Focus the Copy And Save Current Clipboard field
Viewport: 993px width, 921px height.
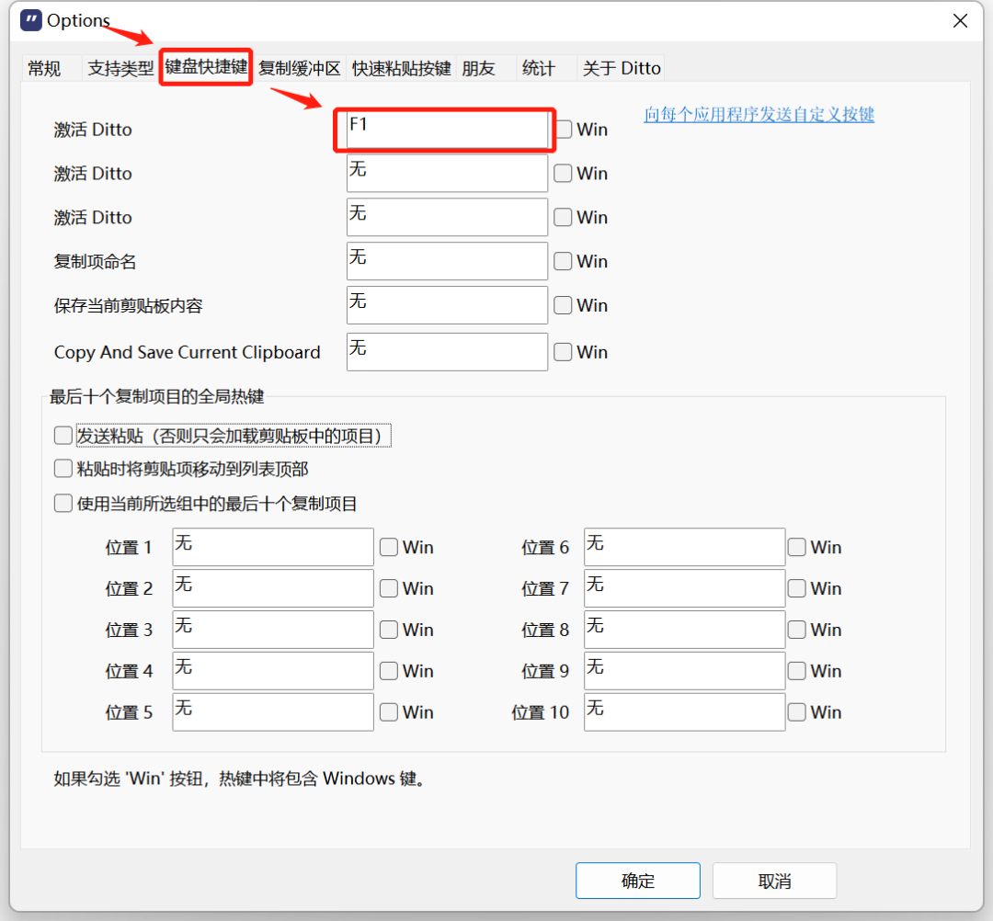[x=447, y=352]
